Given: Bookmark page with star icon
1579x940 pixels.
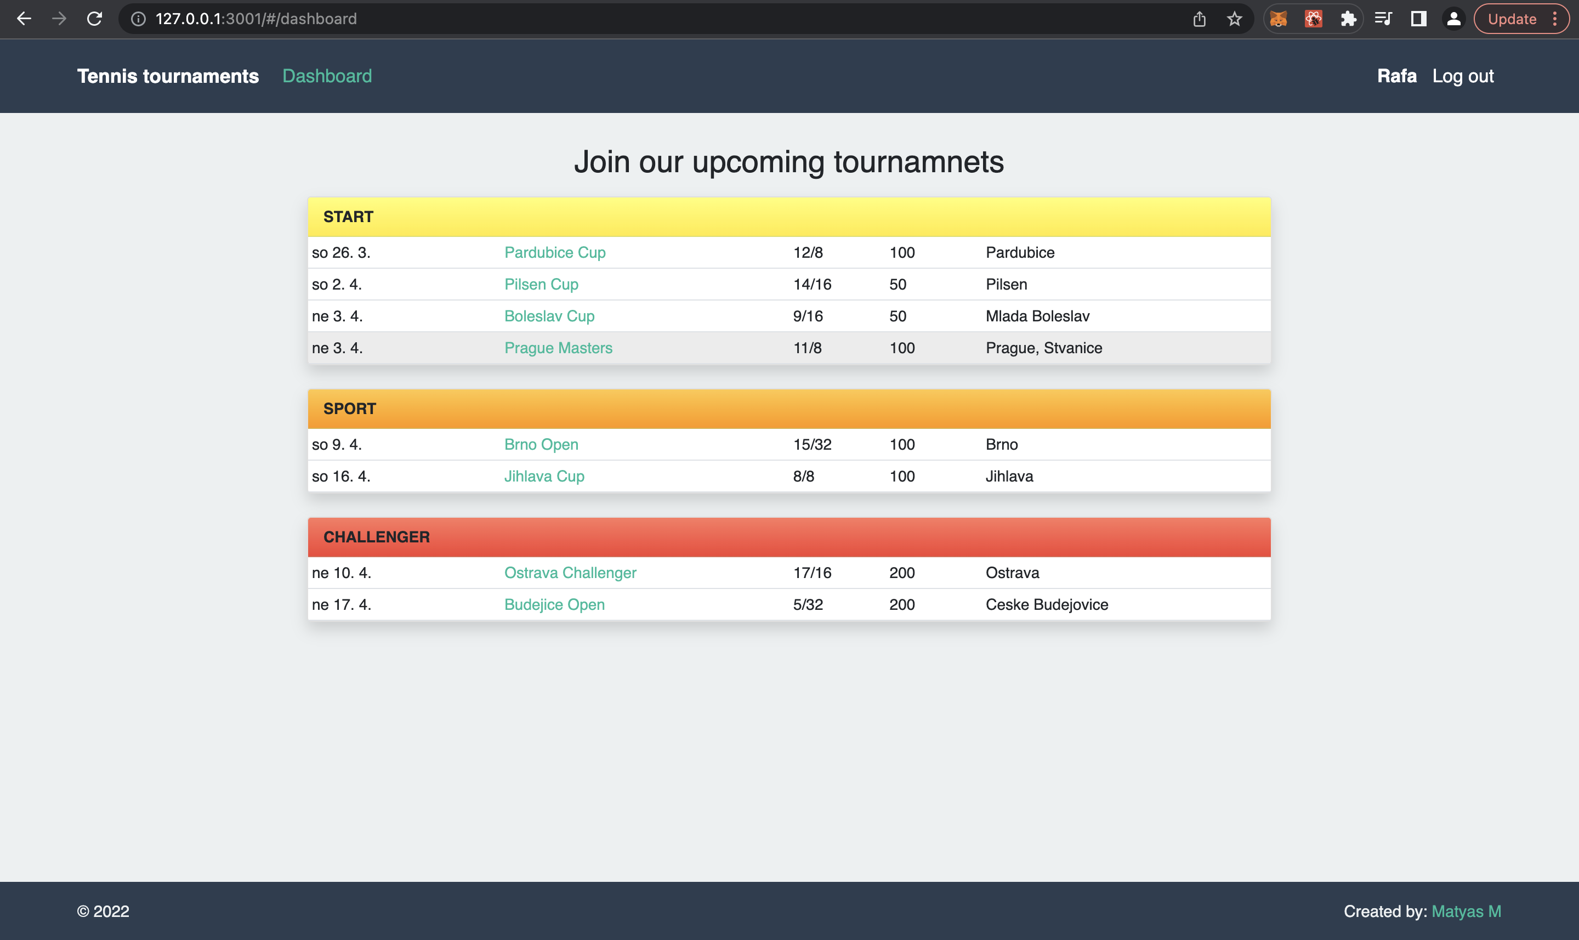Looking at the screenshot, I should (x=1234, y=19).
